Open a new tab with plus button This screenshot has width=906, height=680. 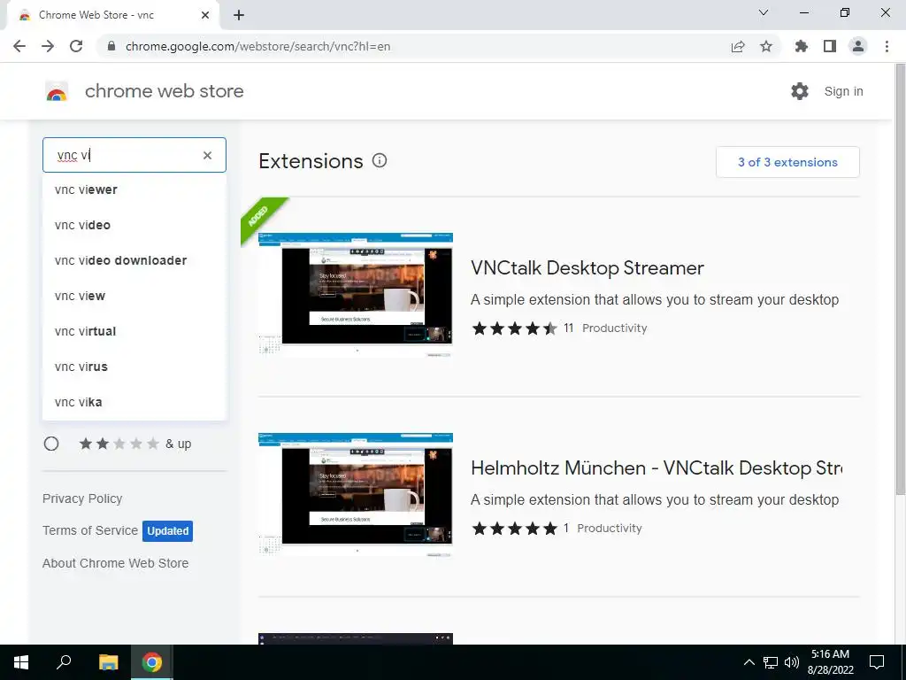(239, 15)
